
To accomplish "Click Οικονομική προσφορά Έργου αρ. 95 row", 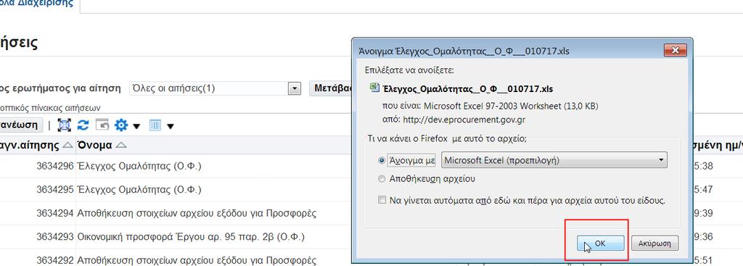I will (191, 237).
